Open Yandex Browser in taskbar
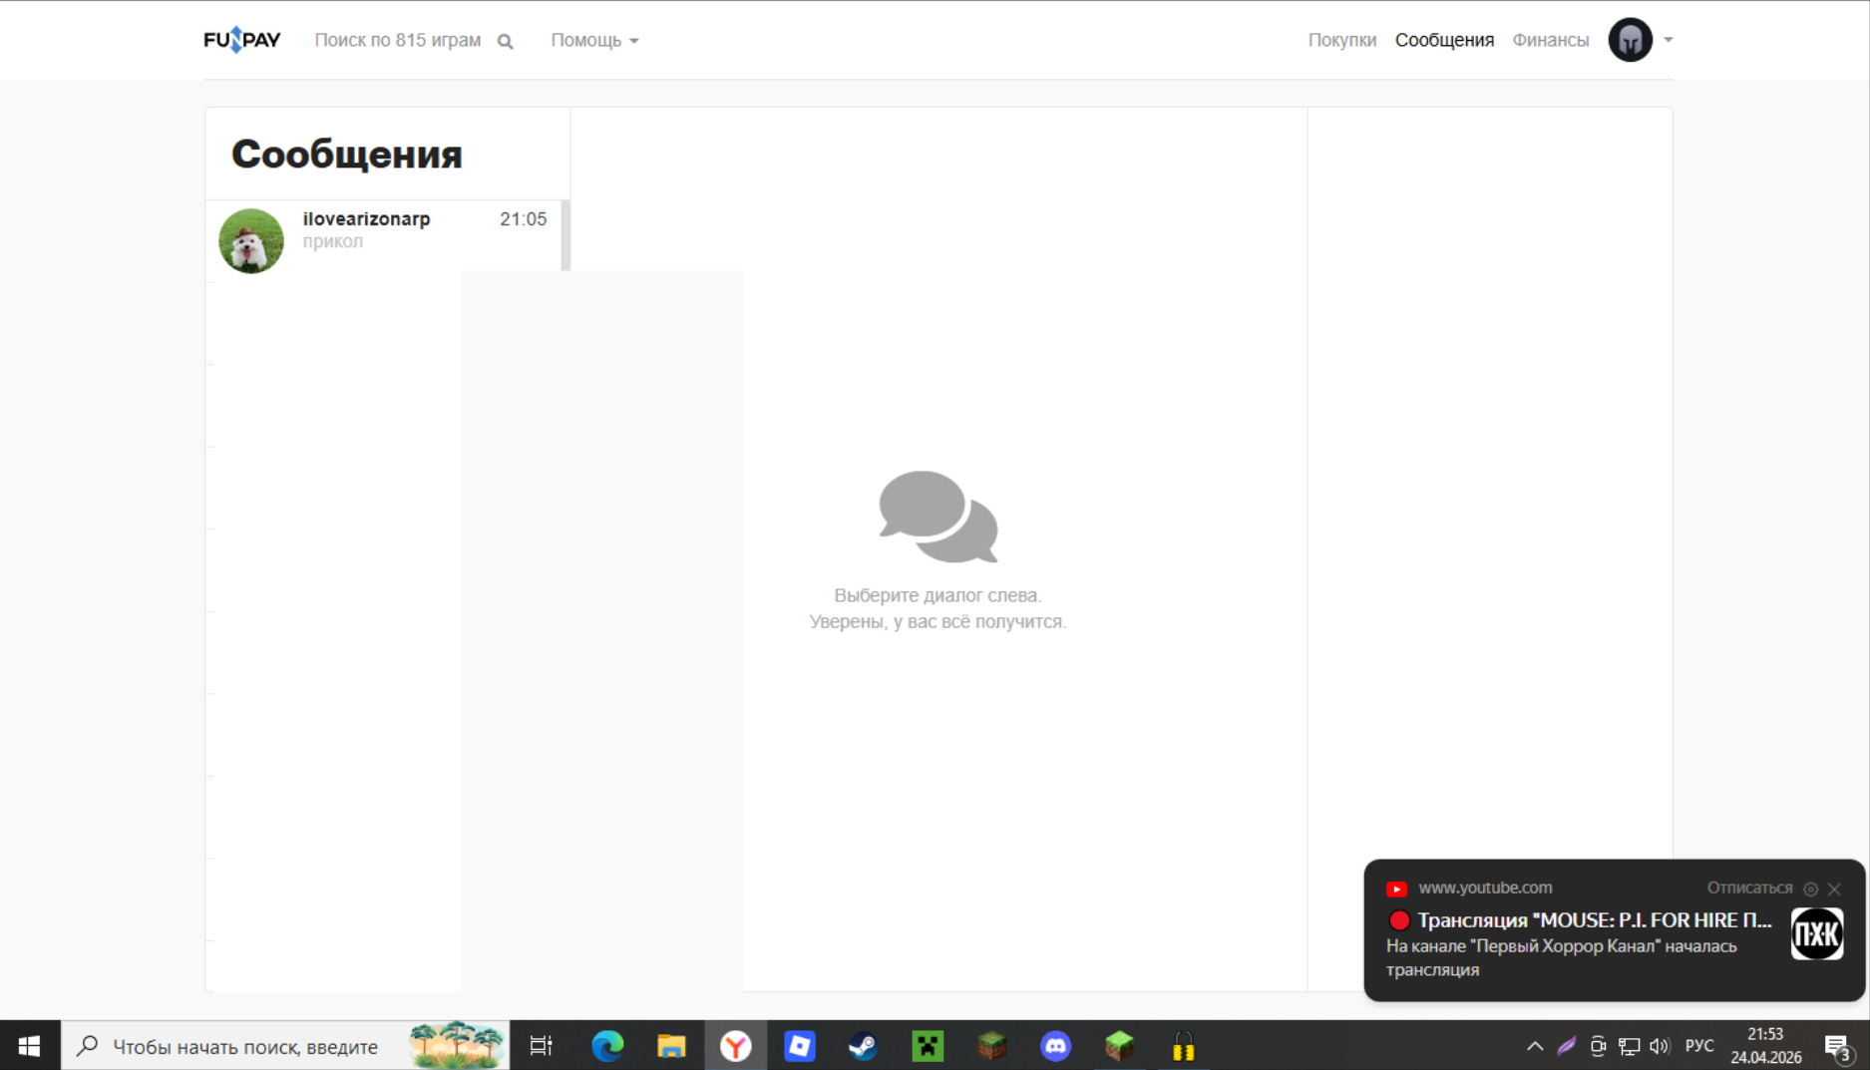Viewport: 1870px width, 1070px height. 736,1045
